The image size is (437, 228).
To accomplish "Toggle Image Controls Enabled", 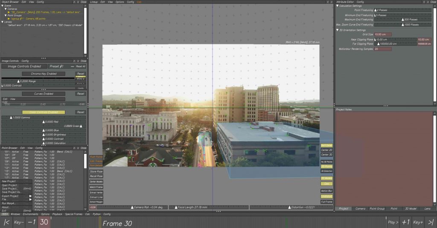I will pyautogui.click(x=24, y=66).
